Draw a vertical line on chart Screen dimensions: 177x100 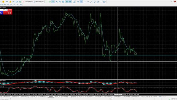[85, 2]
